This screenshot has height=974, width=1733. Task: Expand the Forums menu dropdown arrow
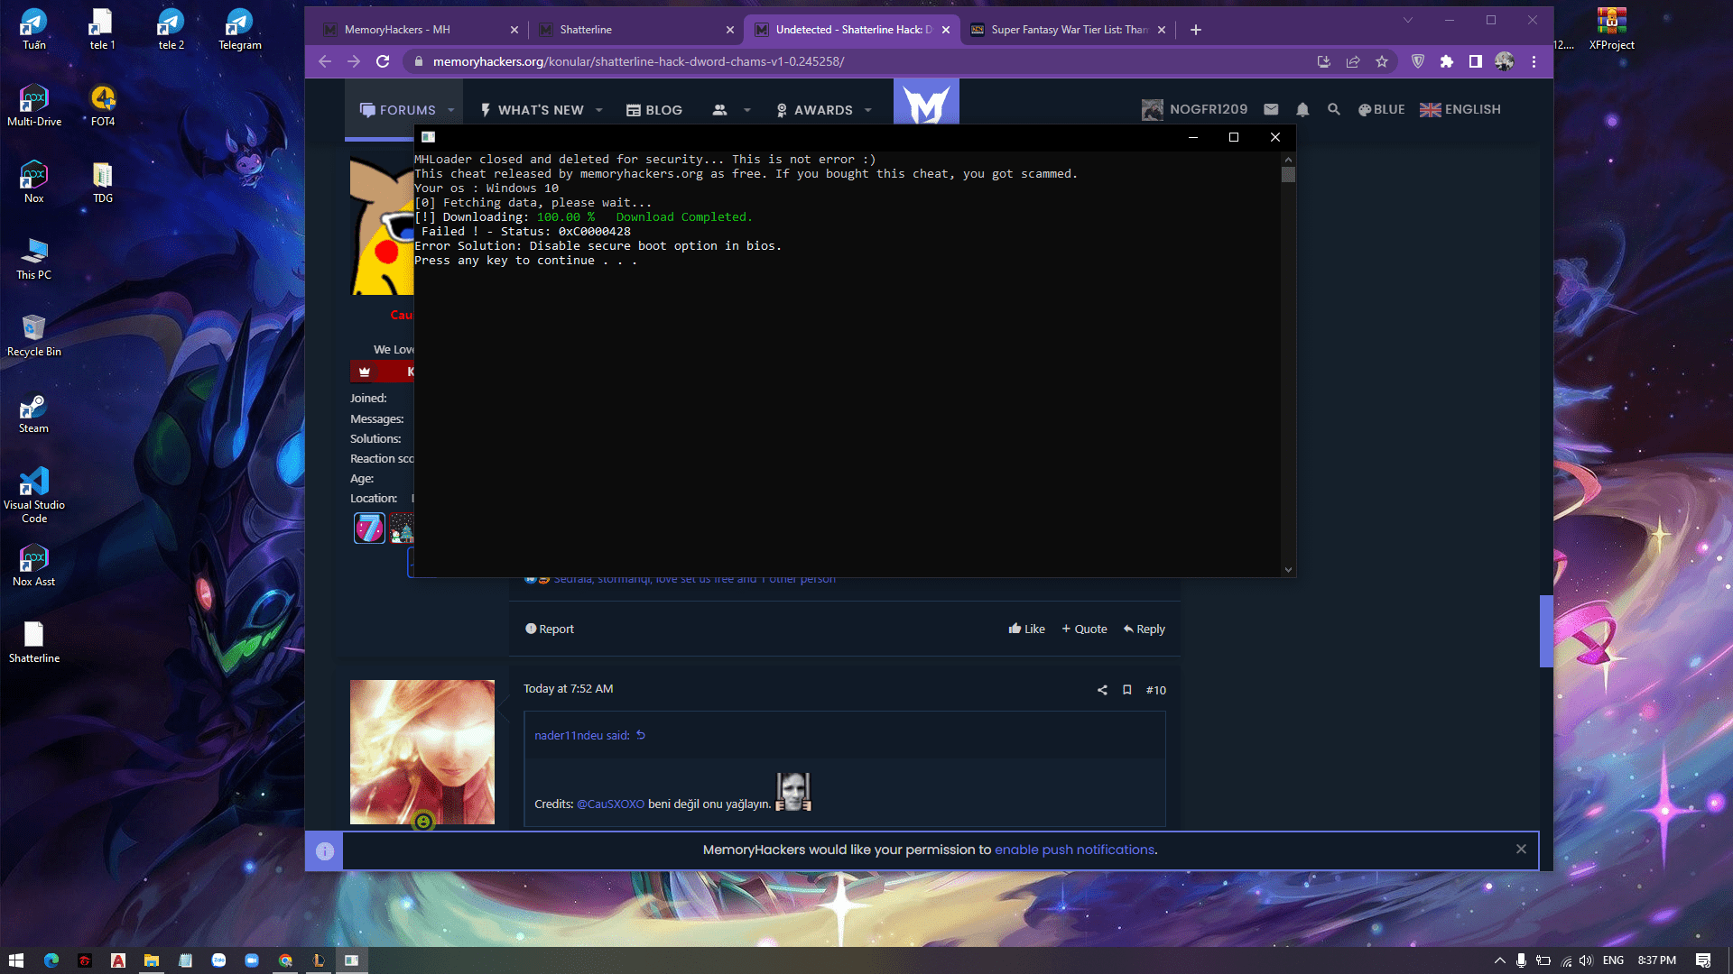coord(450,110)
